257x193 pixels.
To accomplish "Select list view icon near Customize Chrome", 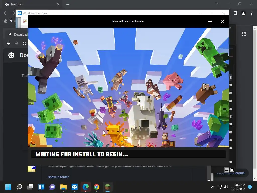I will coord(227,170).
